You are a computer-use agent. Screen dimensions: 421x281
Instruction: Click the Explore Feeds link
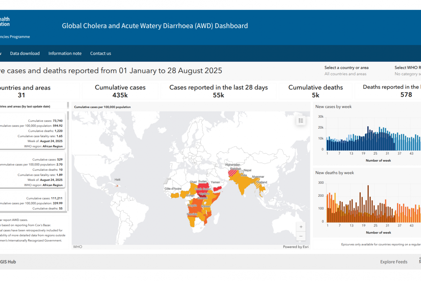[x=394, y=262]
